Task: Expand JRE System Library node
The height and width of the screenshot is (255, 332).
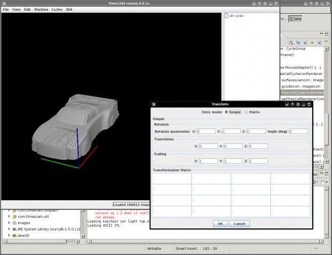Action: (9, 229)
